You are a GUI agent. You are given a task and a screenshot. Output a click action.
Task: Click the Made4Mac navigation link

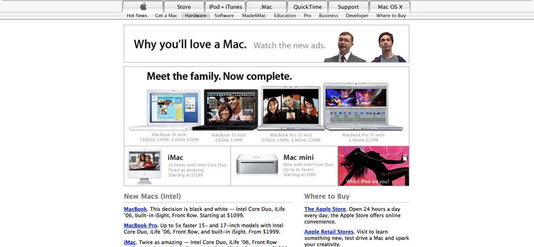[254, 16]
